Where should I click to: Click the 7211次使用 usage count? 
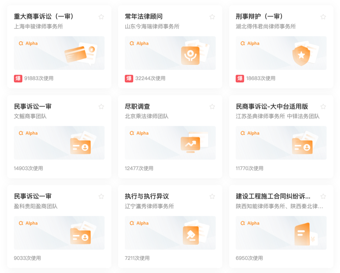(137, 258)
